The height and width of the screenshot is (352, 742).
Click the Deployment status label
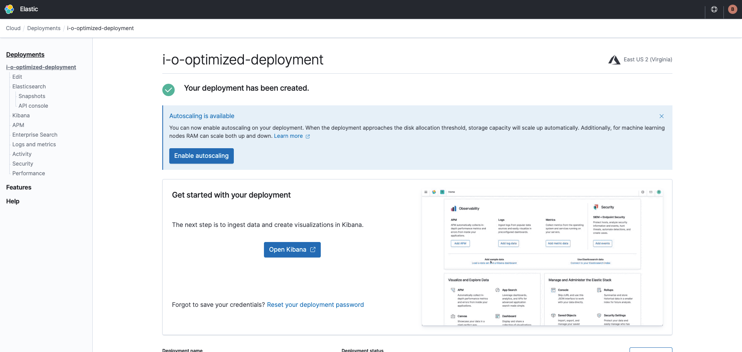362,350
